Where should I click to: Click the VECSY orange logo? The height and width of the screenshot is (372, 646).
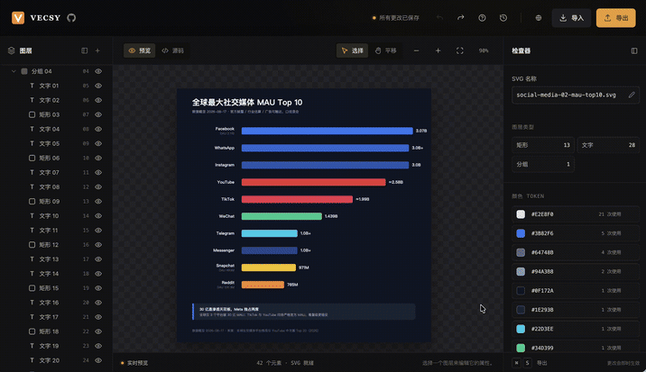point(18,18)
